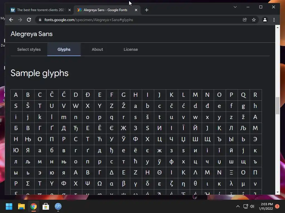Close the torrent clients tab

coord(69,10)
